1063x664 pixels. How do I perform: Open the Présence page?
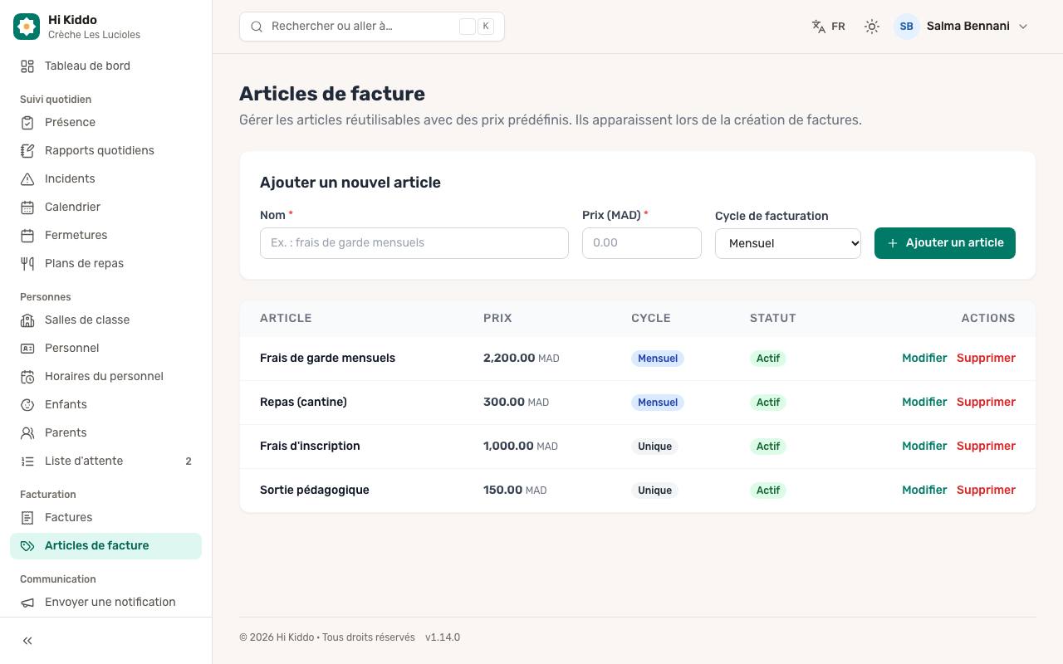click(x=105, y=123)
